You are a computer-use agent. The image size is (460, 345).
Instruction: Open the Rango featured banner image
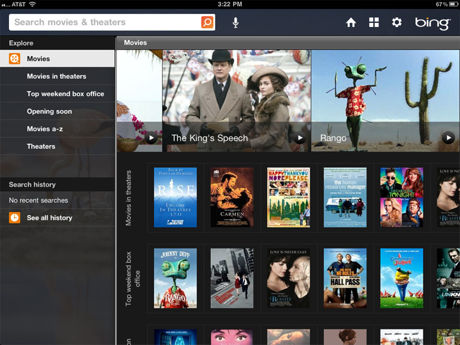click(x=386, y=101)
